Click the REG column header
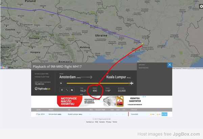Image resolution: width=203 pixels, height=139 pixels. pos(91,110)
